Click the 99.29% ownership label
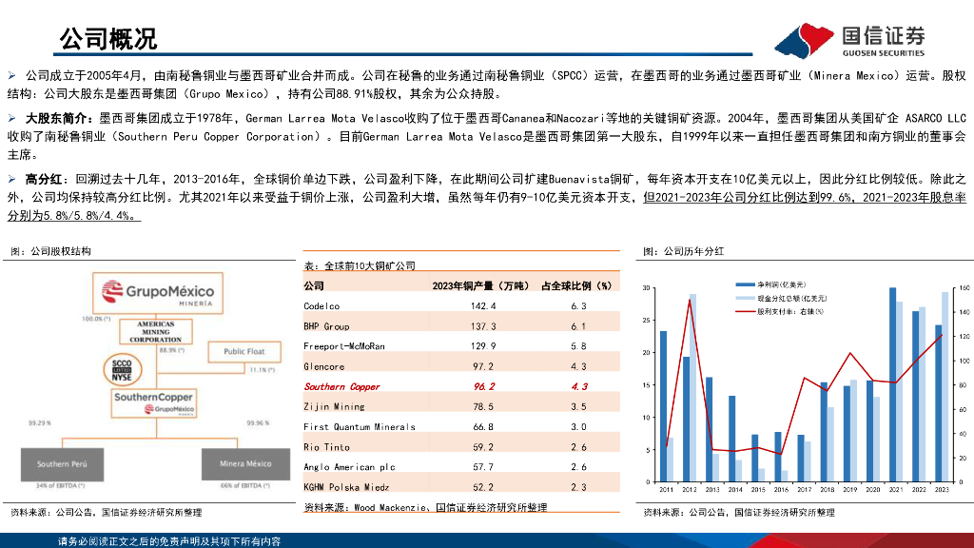Image resolution: width=974 pixels, height=548 pixels. pyautogui.click(x=40, y=423)
